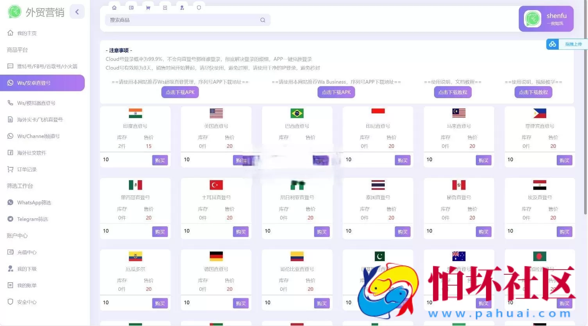Open the home icon in the top toolbar
This screenshot has width=588, height=326.
point(114,7)
